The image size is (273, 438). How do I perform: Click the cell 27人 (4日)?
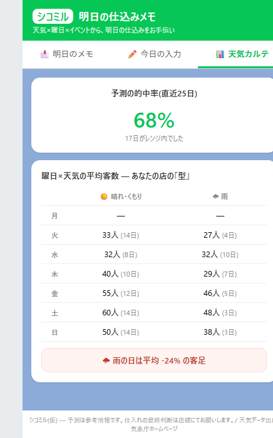[220, 235]
